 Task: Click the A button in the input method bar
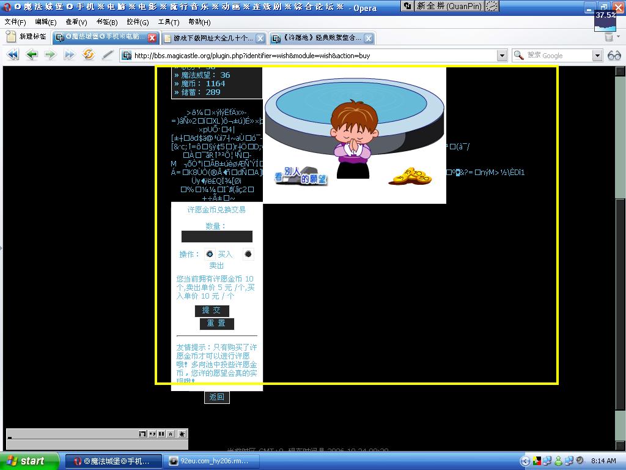coord(171,434)
